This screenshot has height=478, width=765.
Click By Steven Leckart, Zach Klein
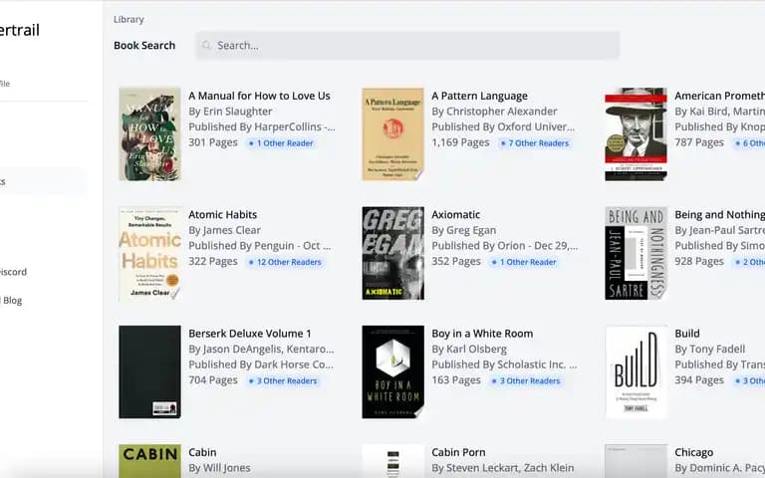(502, 468)
